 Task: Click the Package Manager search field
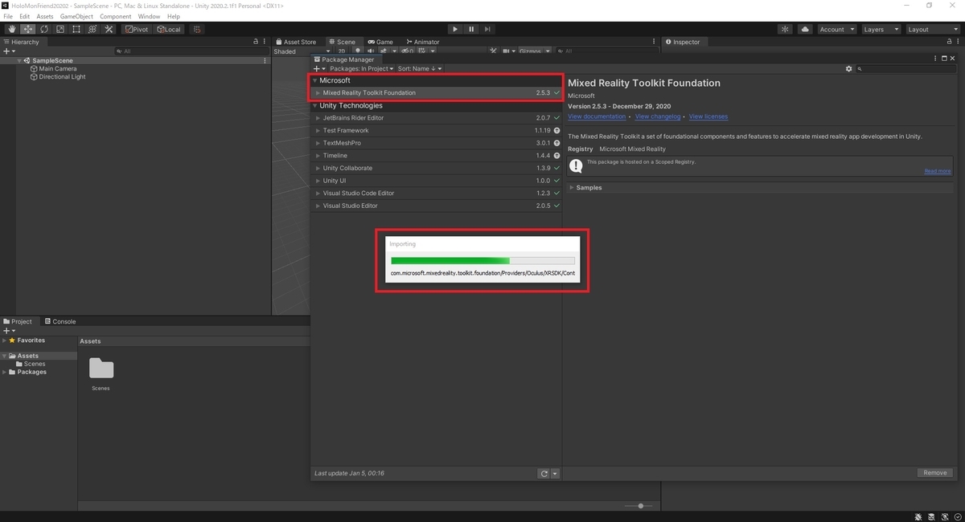click(906, 69)
